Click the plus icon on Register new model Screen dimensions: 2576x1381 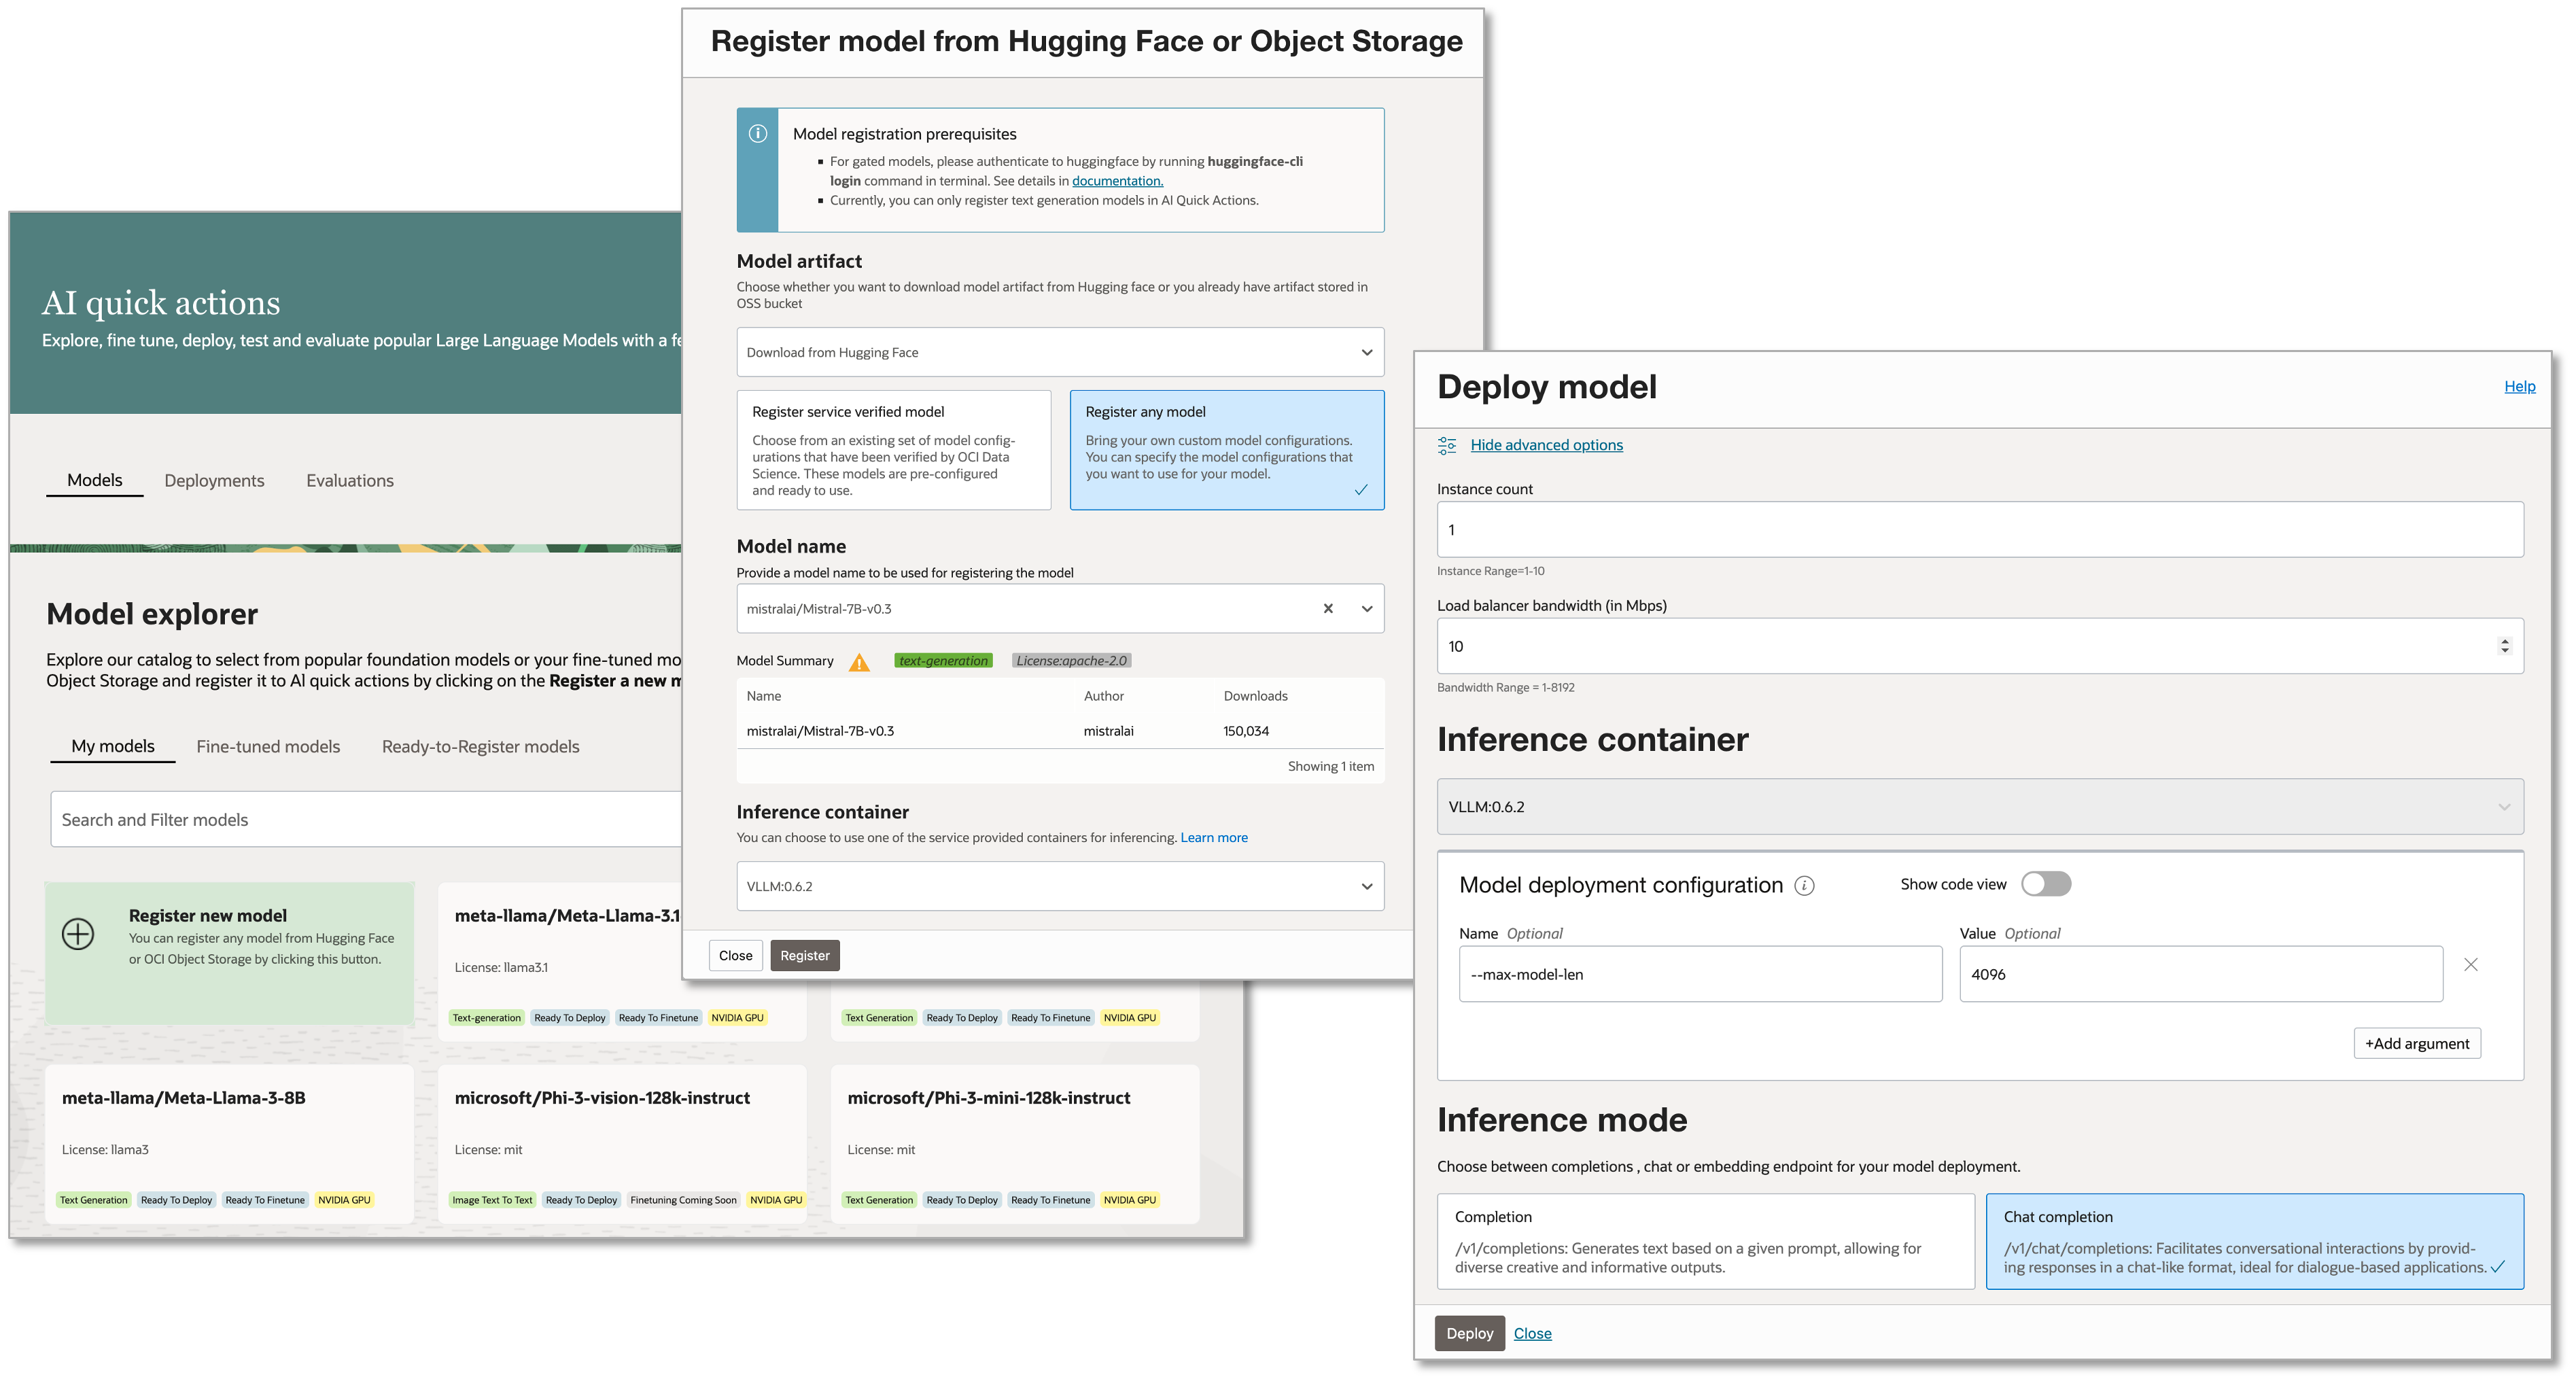tap(78, 934)
